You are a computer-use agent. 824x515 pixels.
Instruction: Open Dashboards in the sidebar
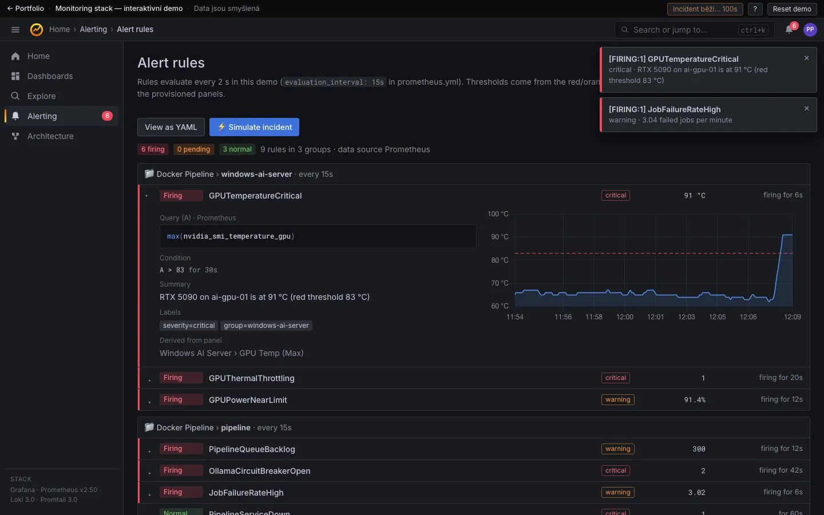coord(61,76)
